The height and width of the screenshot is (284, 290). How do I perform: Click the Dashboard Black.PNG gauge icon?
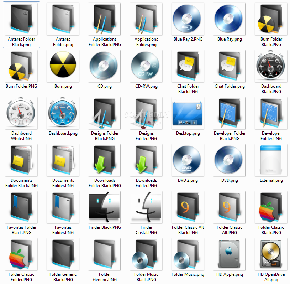tap(271, 66)
